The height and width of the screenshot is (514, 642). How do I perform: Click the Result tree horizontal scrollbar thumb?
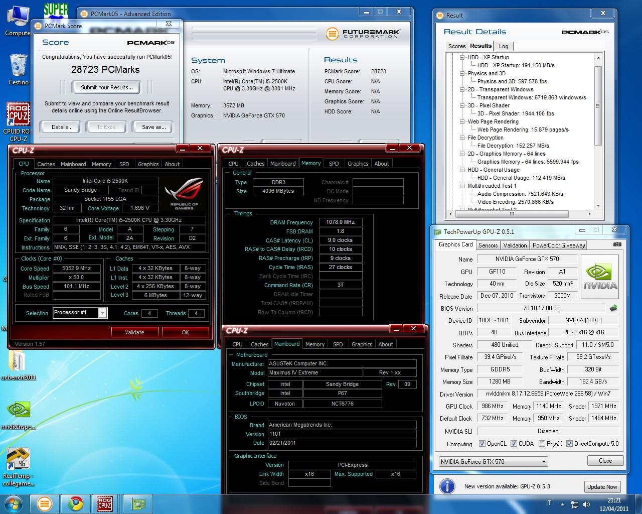point(512,214)
